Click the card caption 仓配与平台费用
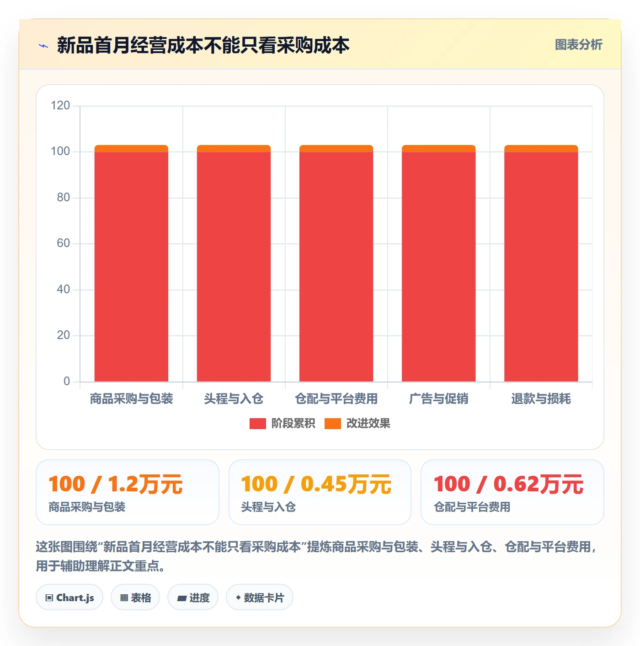 pyautogui.click(x=472, y=507)
